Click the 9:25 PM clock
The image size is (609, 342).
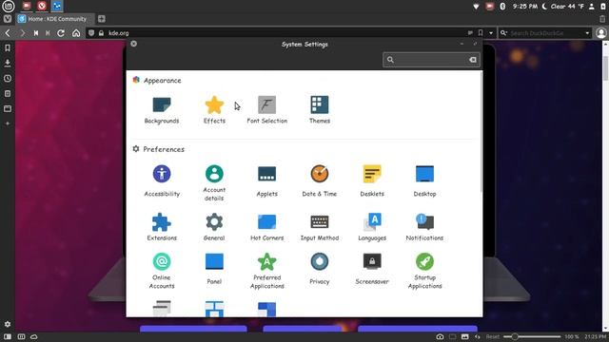tap(525, 7)
